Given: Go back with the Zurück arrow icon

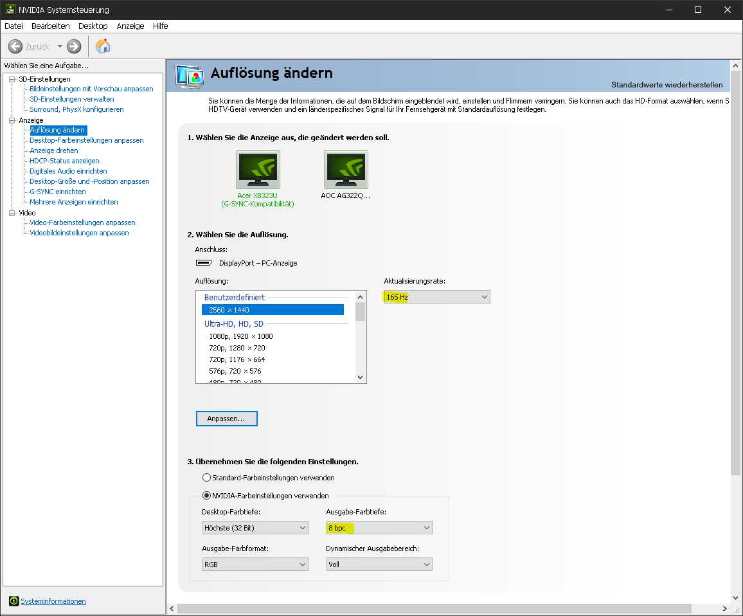Looking at the screenshot, I should point(15,46).
